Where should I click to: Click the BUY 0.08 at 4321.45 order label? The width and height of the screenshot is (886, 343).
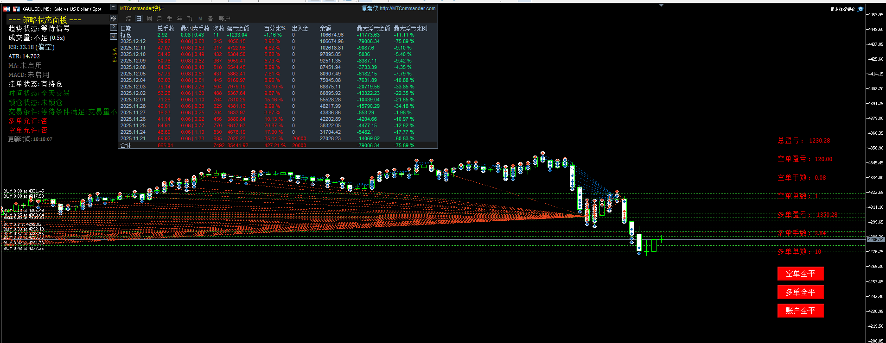pyautogui.click(x=24, y=191)
